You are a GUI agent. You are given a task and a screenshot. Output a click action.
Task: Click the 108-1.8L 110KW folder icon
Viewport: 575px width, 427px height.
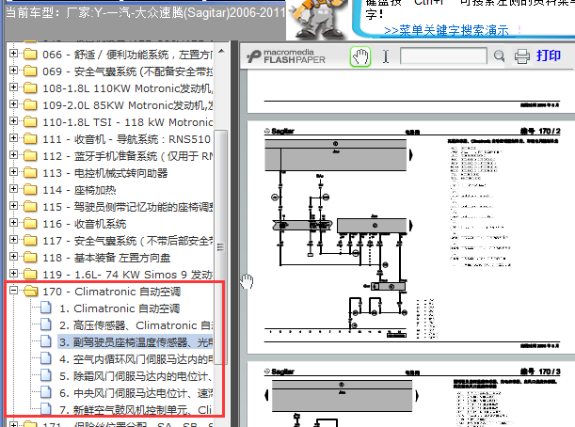30,88
